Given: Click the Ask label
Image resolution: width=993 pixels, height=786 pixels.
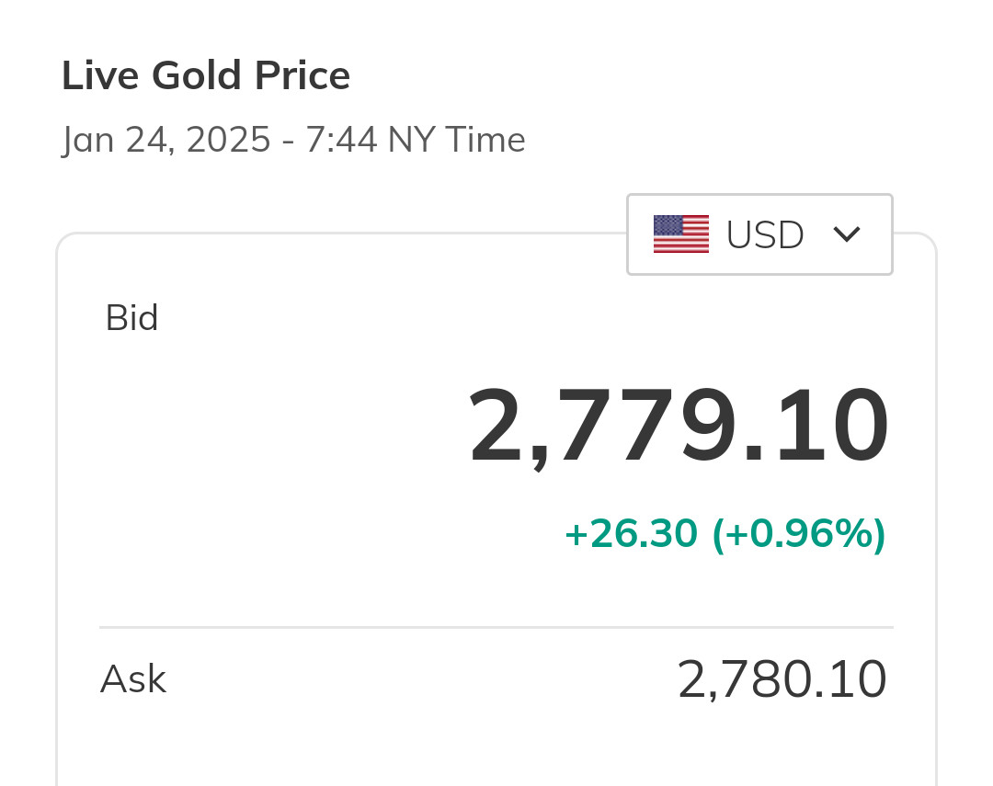Looking at the screenshot, I should pyautogui.click(x=132, y=679).
